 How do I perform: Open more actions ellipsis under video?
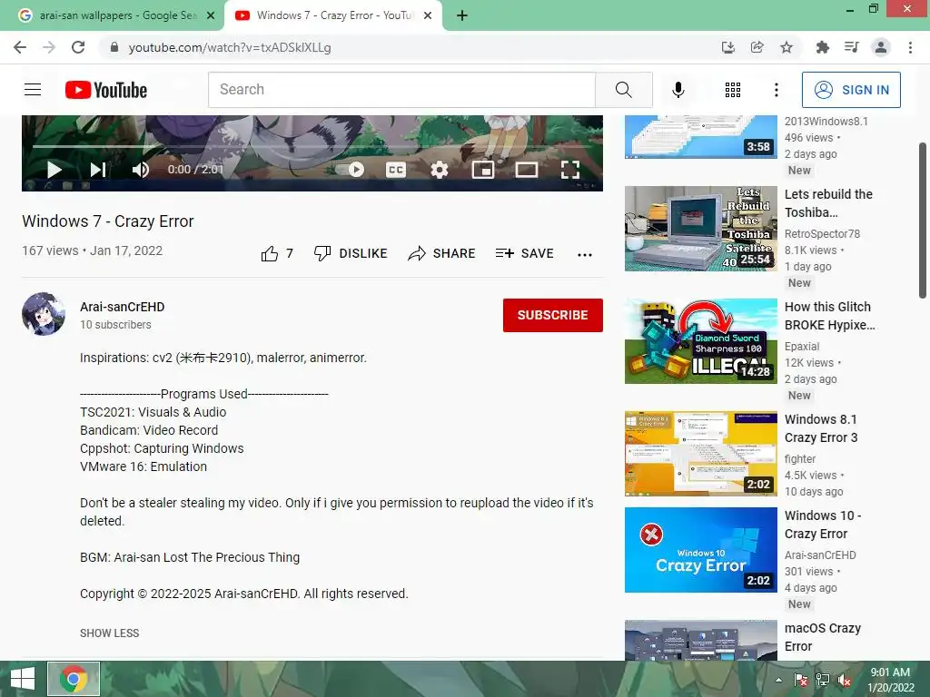point(585,254)
